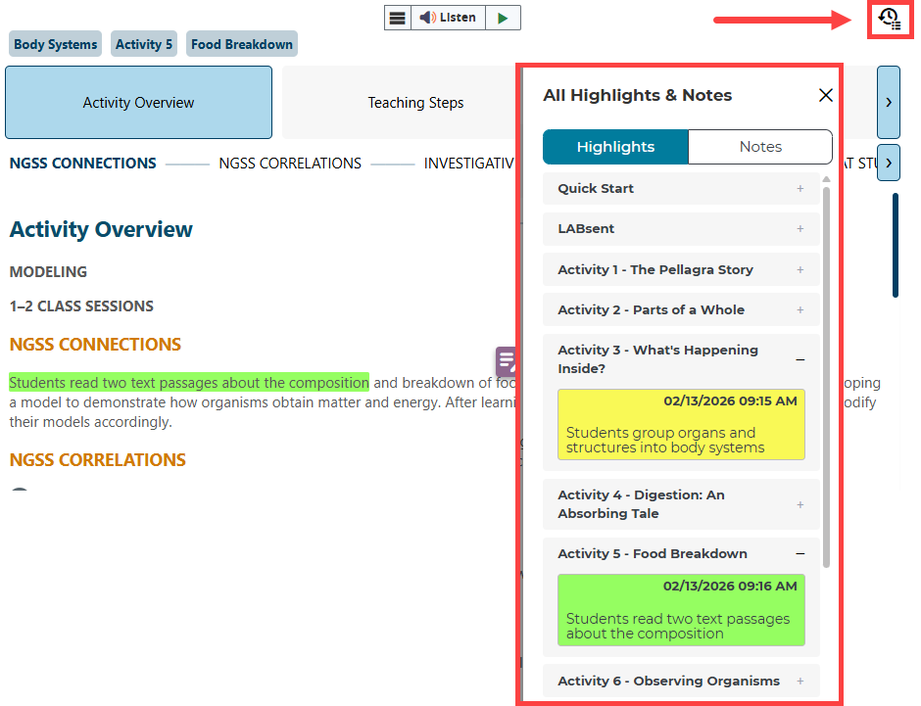Jump to the NGSS CORRELATIONS section link
Image resolution: width=921 pixels, height=706 pixels.
(x=290, y=164)
